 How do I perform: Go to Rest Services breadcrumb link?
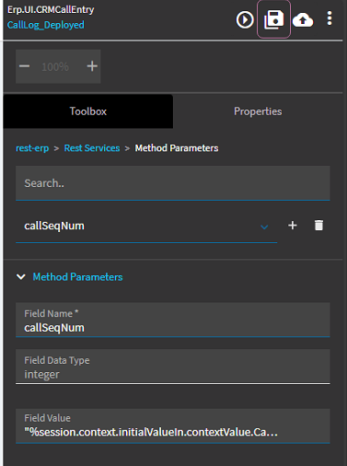click(x=92, y=148)
